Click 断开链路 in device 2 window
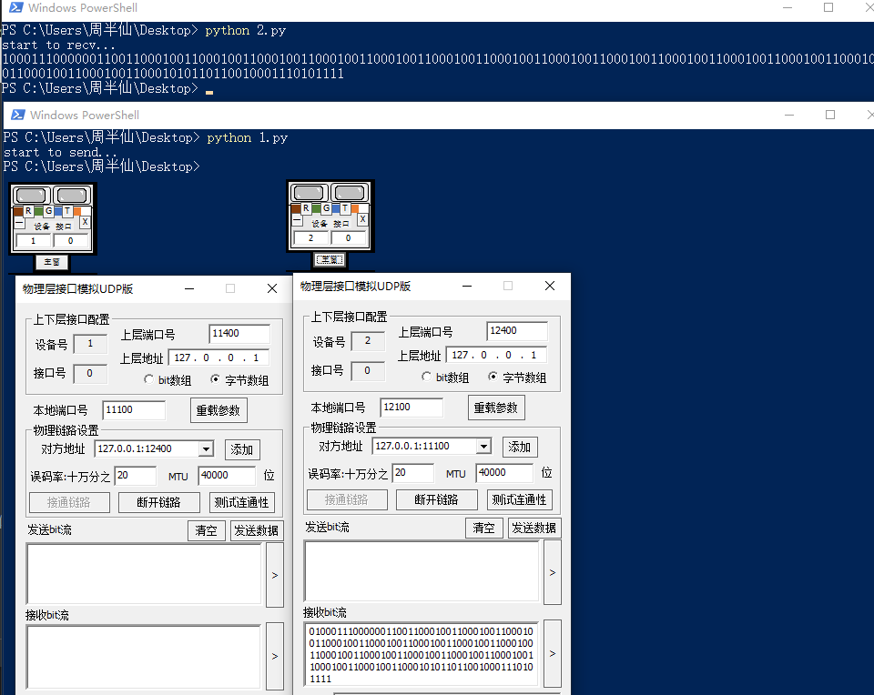The image size is (874, 695). point(436,499)
